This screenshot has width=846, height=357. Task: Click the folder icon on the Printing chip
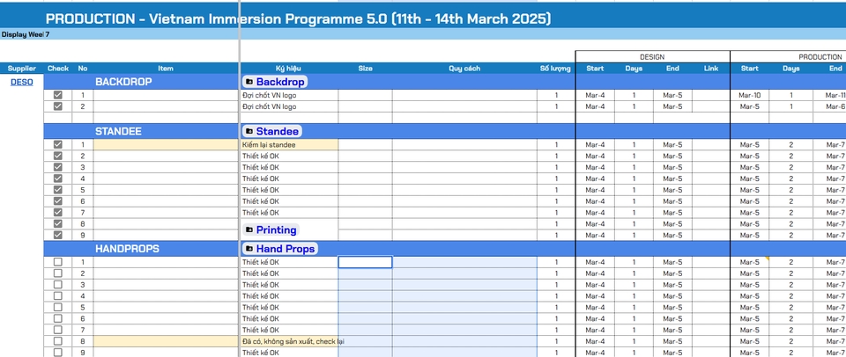249,229
